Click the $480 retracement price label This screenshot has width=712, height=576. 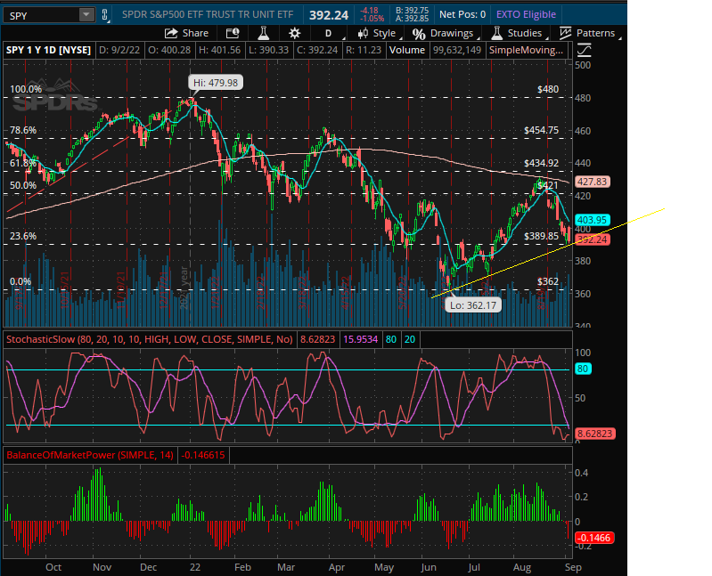pyautogui.click(x=548, y=89)
